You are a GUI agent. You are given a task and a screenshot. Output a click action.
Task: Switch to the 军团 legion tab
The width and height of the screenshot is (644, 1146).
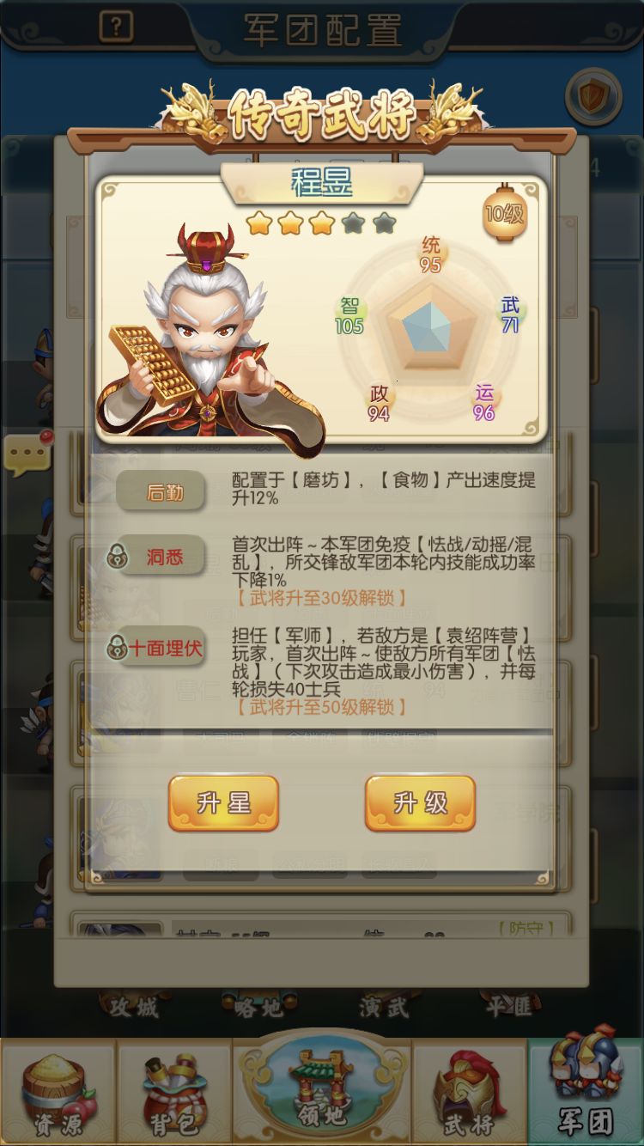[x=586, y=1091]
